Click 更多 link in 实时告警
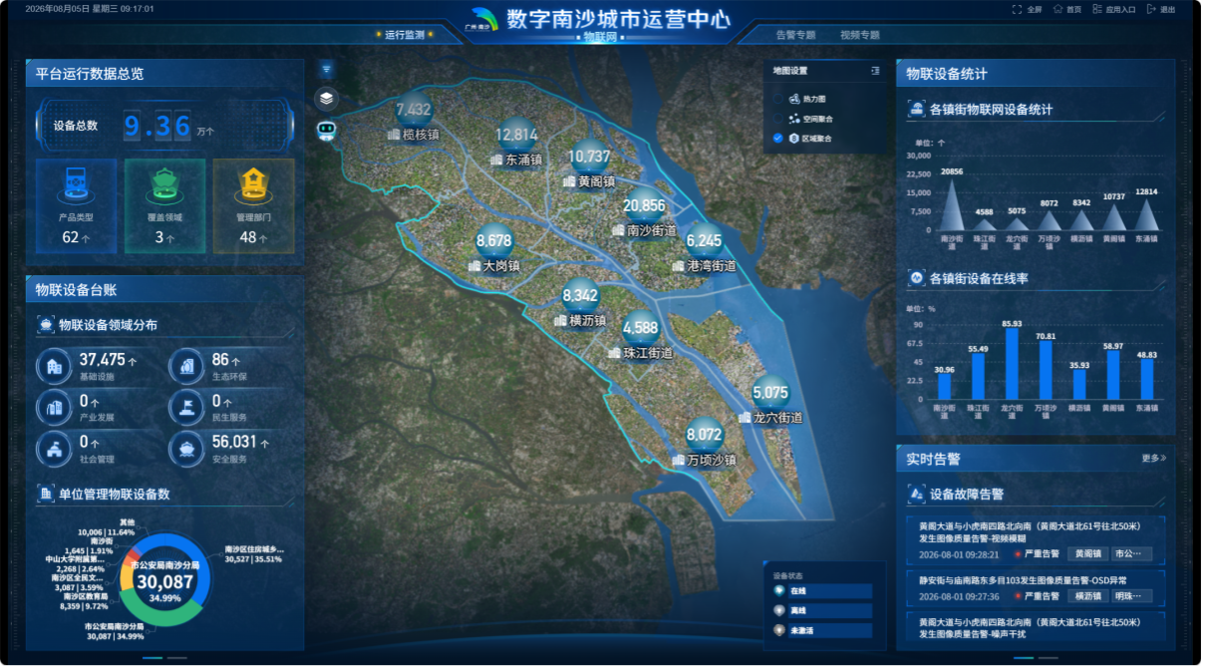1206x670 pixels. click(x=1153, y=459)
